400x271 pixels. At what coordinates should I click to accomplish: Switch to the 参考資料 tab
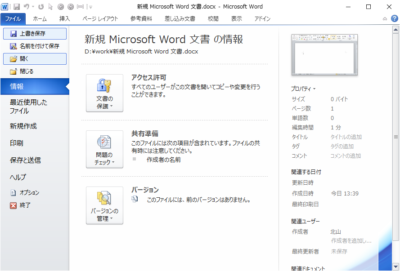pyautogui.click(x=141, y=19)
